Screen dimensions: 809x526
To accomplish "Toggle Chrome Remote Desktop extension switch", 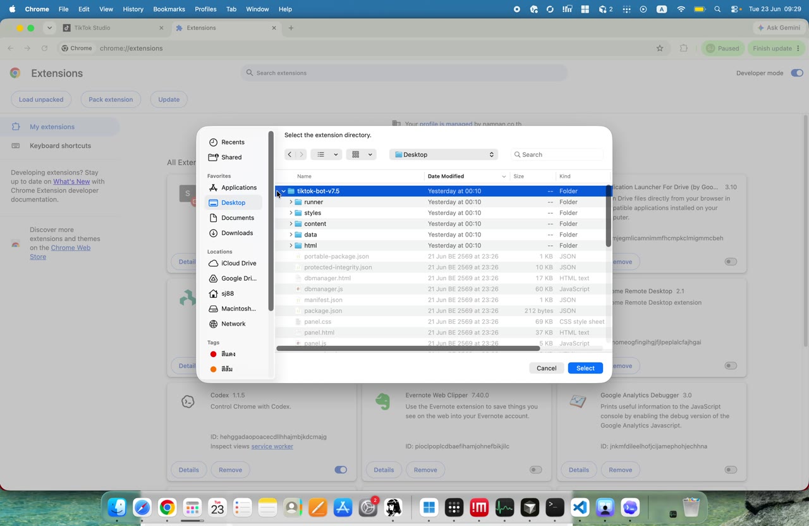I will click(731, 365).
